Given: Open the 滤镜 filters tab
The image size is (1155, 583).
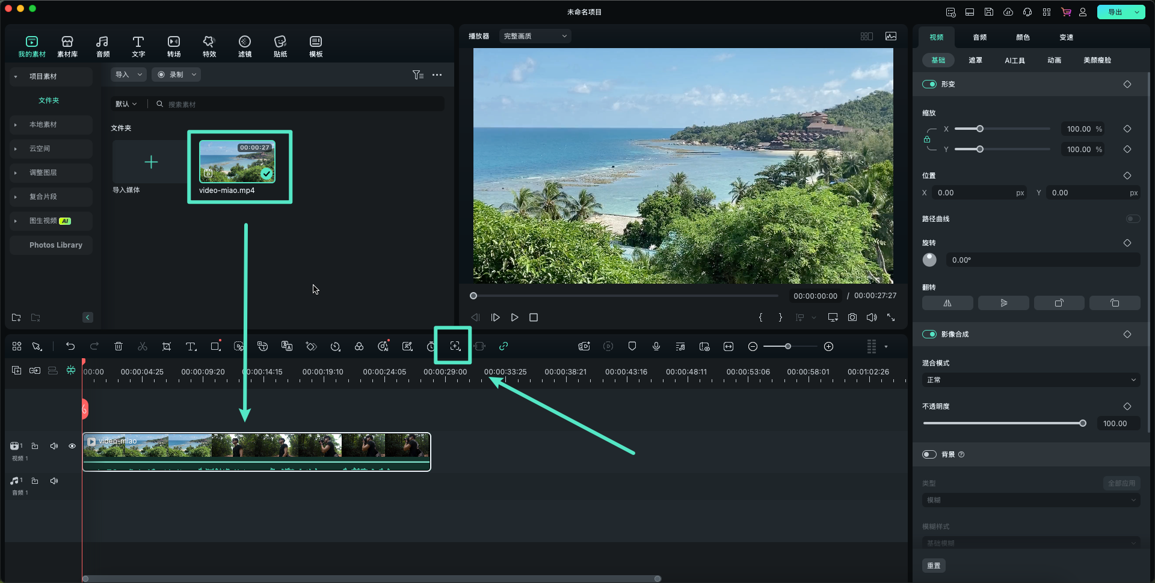Looking at the screenshot, I should [x=245, y=46].
